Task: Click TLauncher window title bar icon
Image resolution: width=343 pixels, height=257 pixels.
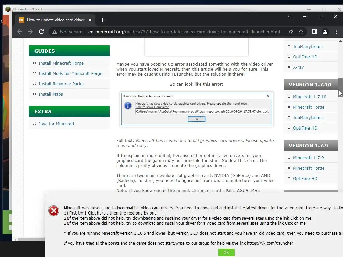Action: click(x=8, y=9)
